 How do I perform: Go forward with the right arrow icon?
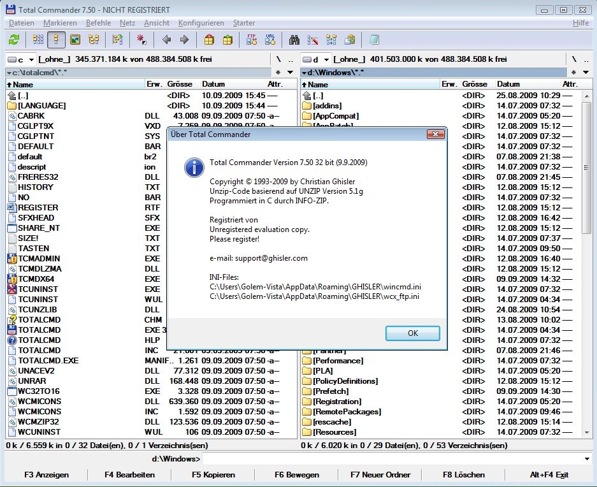(x=184, y=40)
